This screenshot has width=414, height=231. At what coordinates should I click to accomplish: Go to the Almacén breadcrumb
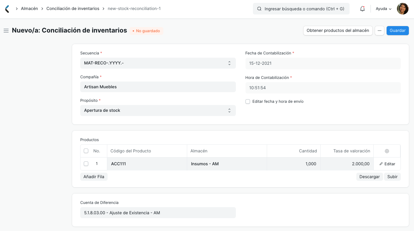[29, 9]
